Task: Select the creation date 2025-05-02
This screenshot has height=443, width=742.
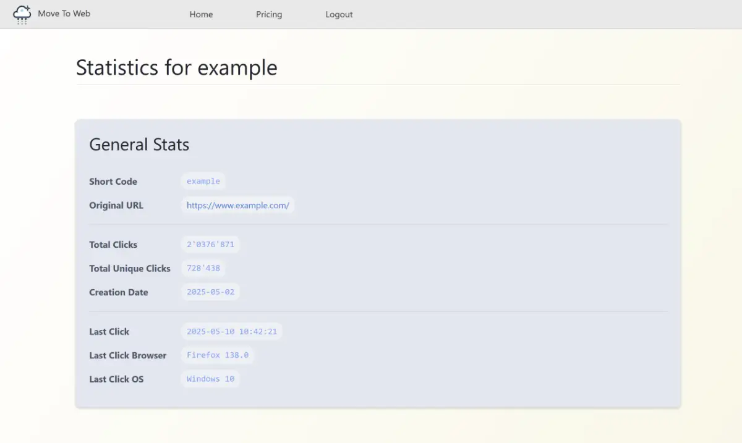Action: point(210,292)
